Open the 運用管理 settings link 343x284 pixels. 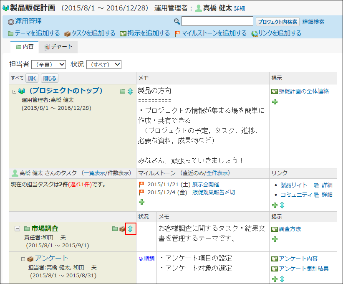28,21
